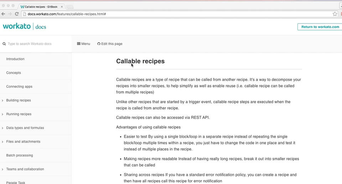Close the Callable recipes browser tab
The width and height of the screenshot is (342, 184).
point(61,6)
